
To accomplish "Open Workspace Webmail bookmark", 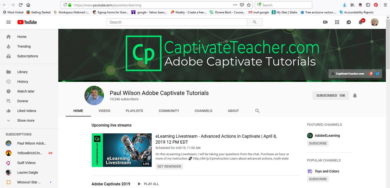I will 71,12.
